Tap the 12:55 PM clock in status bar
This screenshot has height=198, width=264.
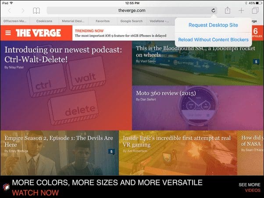click(x=132, y=3)
